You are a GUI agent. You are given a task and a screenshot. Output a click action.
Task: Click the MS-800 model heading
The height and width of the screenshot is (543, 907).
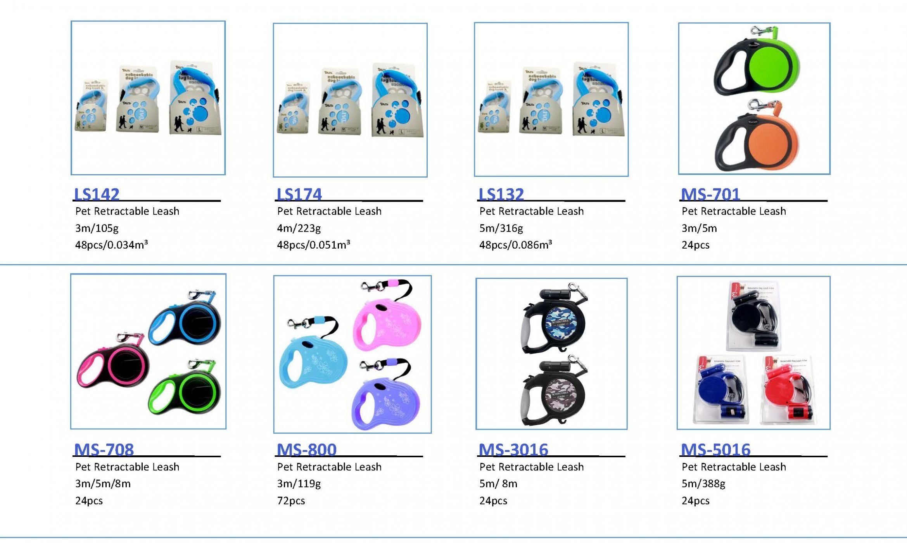[306, 449]
